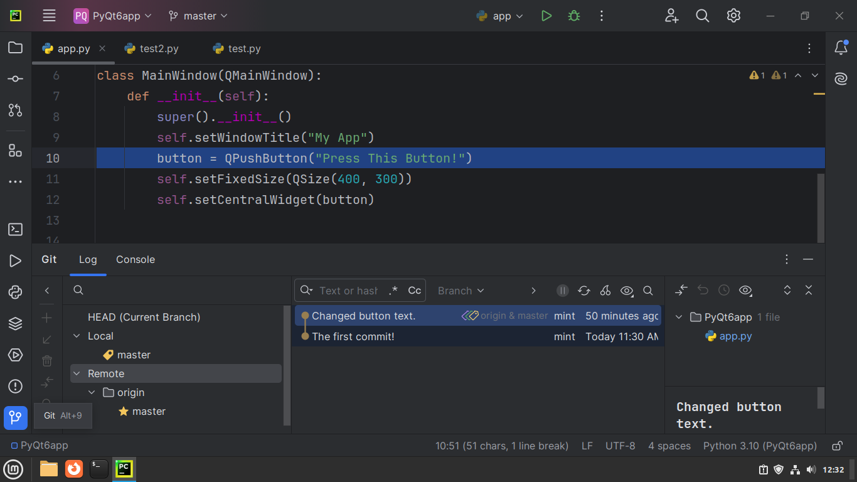Open Git panel options kebab menu
Image resolution: width=857 pixels, height=482 pixels.
click(787, 259)
